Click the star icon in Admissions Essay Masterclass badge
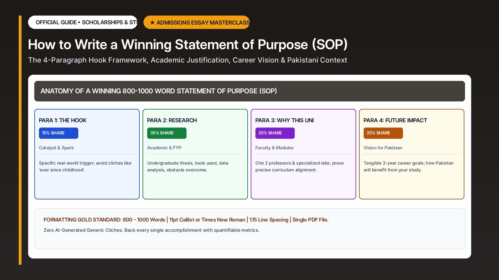Screen dimensions: 499x280 point(152,22)
